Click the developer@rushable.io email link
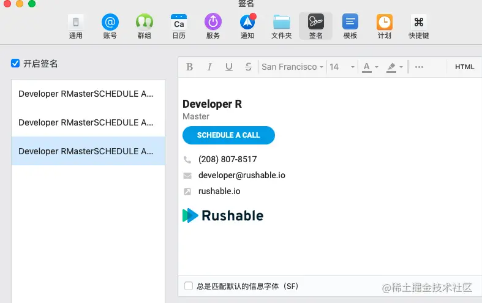This screenshot has width=482, height=303. pos(242,175)
